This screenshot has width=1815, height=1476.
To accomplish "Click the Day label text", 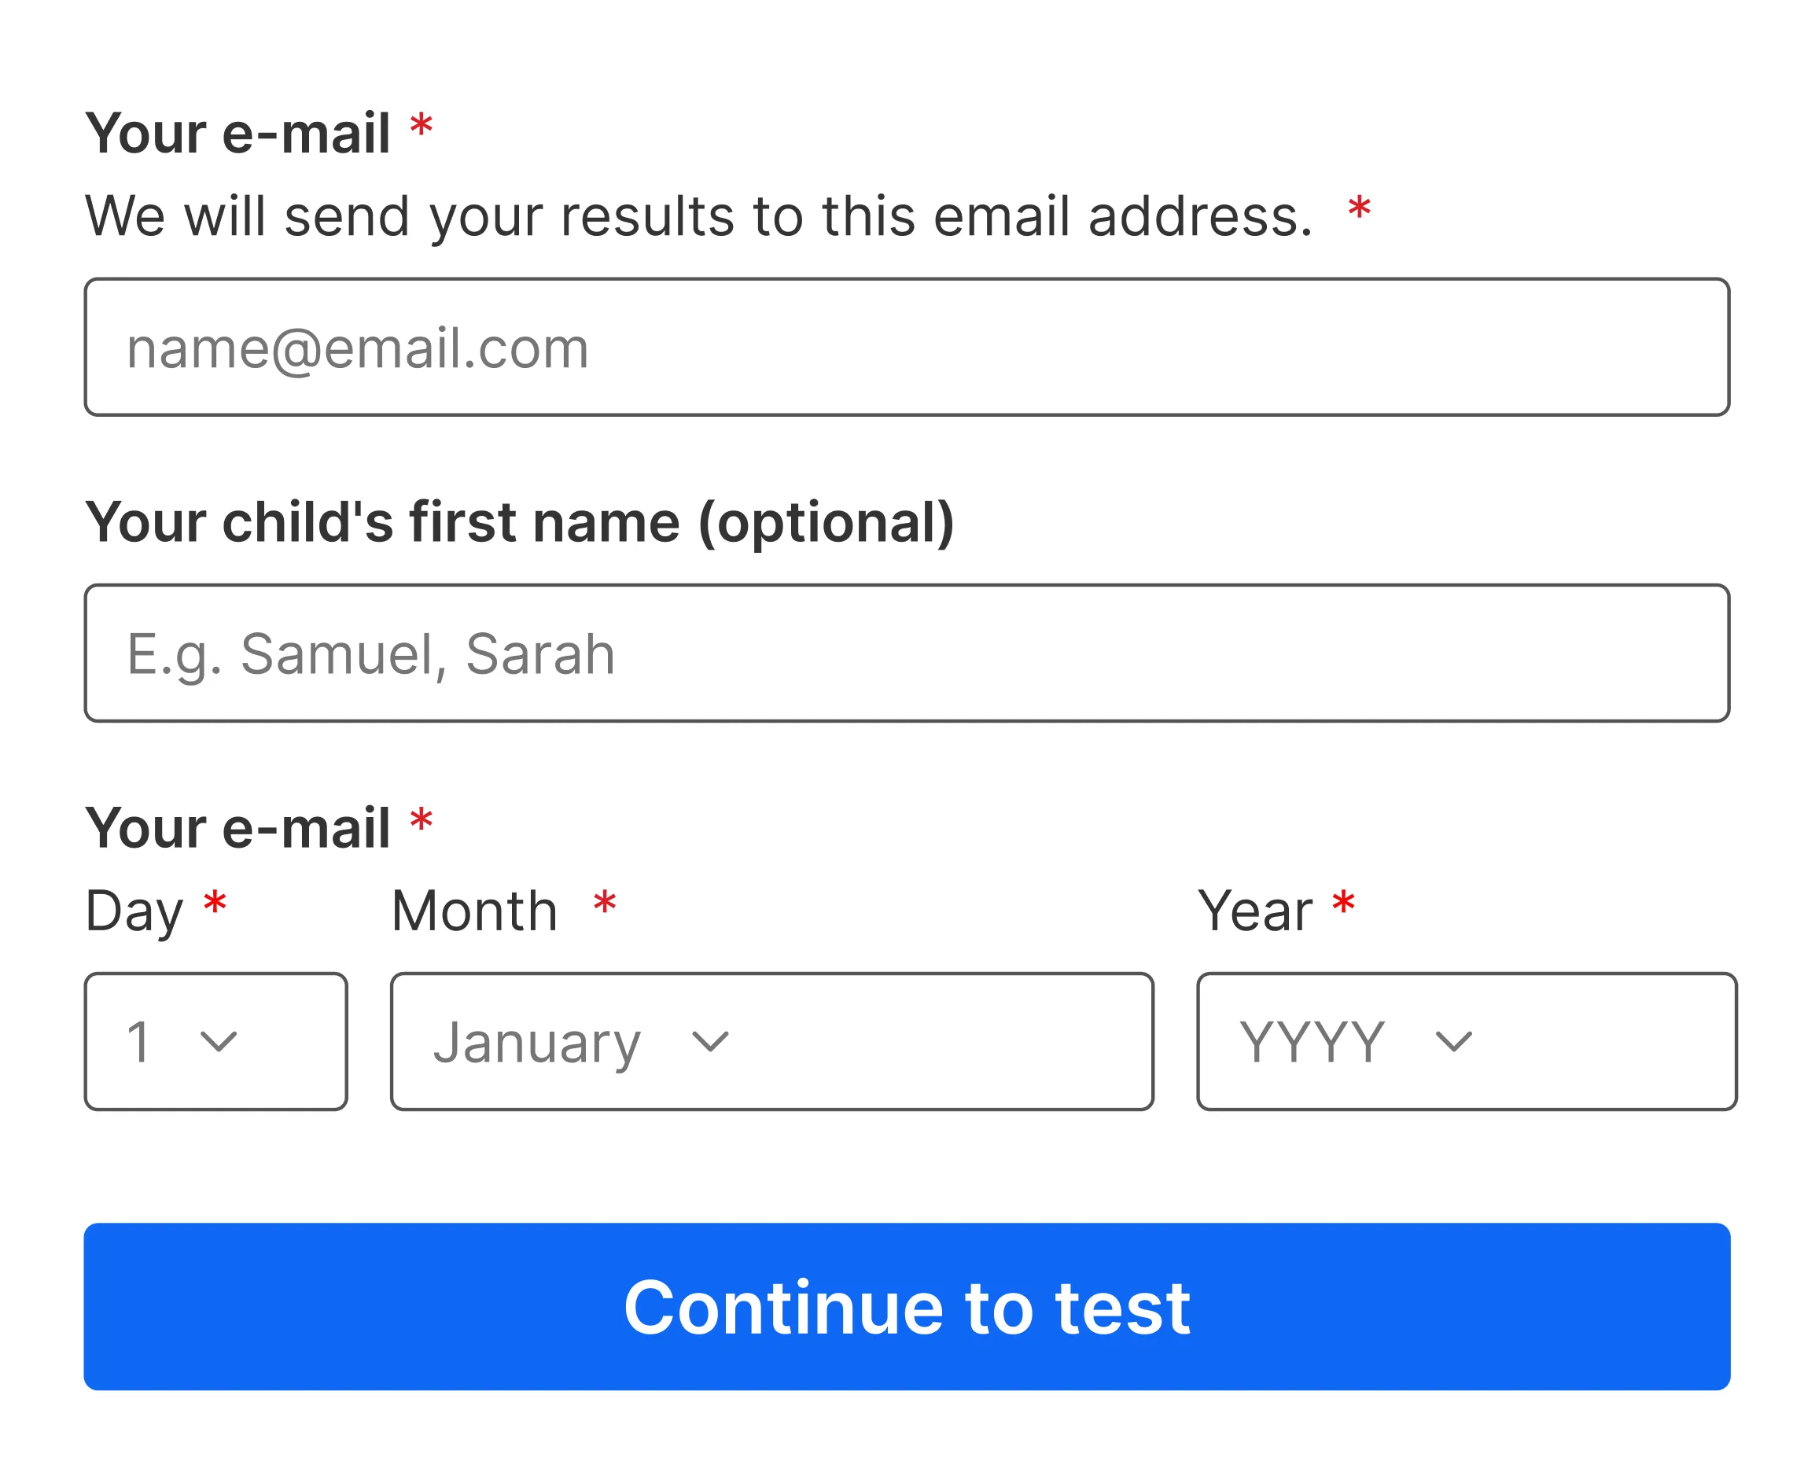I will pyautogui.click(x=134, y=912).
